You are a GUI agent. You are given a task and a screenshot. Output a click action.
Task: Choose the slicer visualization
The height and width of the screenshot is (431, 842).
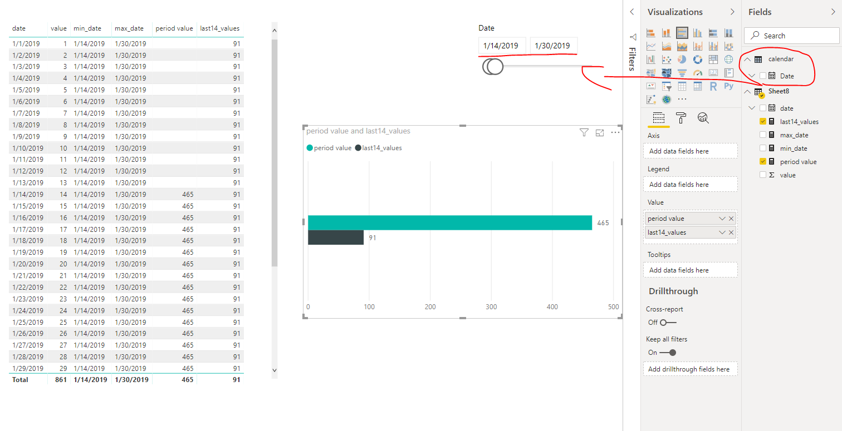(x=666, y=86)
